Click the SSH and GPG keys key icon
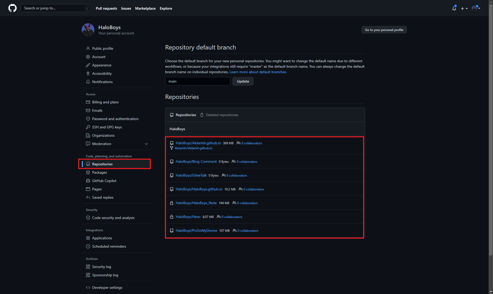 click(88, 127)
